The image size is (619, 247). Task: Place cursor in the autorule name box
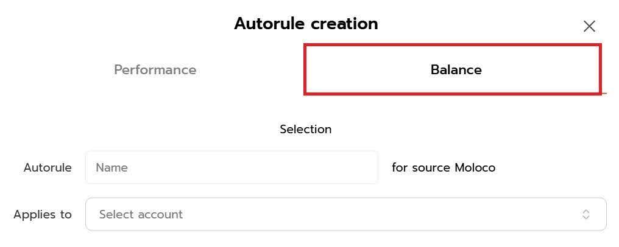point(232,167)
